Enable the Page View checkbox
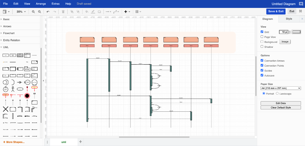Screen dimensions: 305x146 [262, 37]
